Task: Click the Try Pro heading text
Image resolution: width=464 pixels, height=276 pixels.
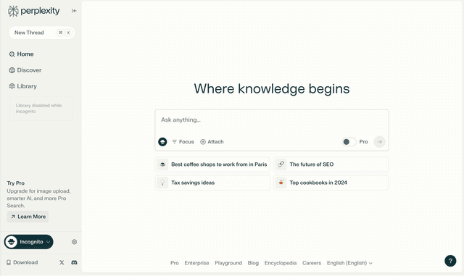Action: coord(16,183)
